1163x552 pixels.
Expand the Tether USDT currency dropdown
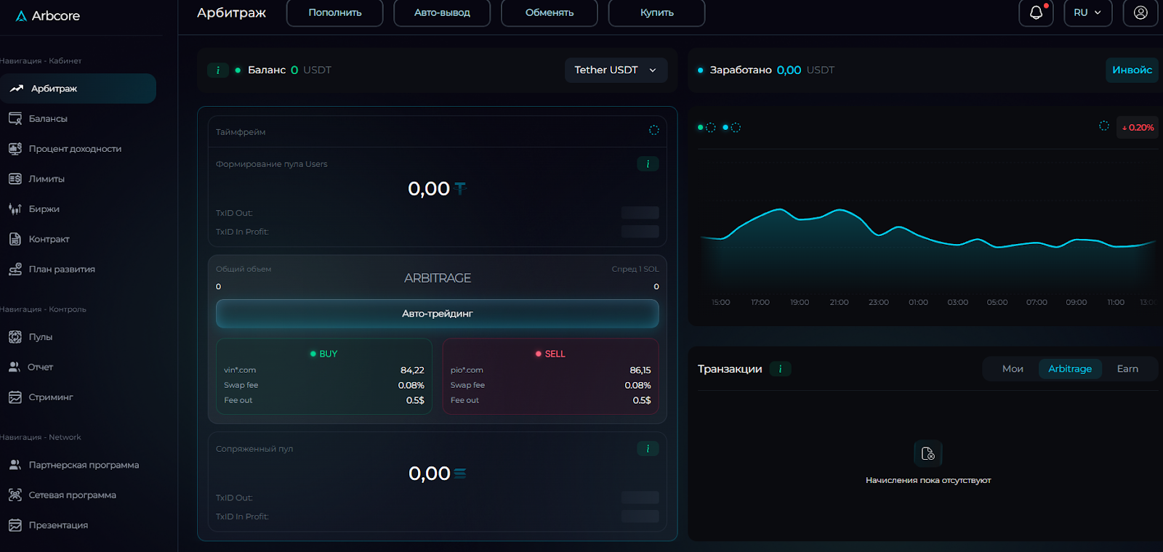click(x=616, y=70)
